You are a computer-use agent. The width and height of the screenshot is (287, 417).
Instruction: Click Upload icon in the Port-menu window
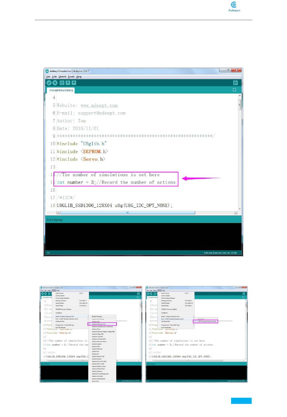[x=151, y=294]
